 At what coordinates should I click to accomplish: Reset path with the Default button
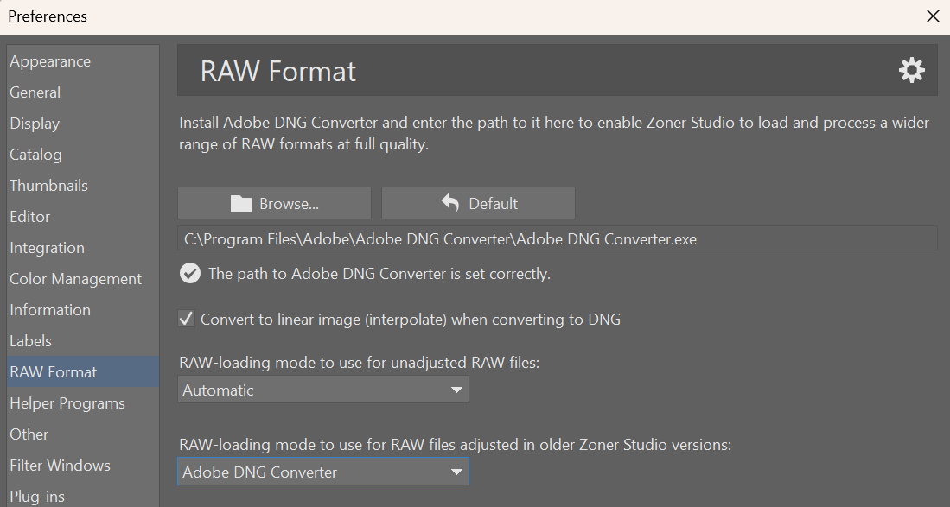(478, 203)
